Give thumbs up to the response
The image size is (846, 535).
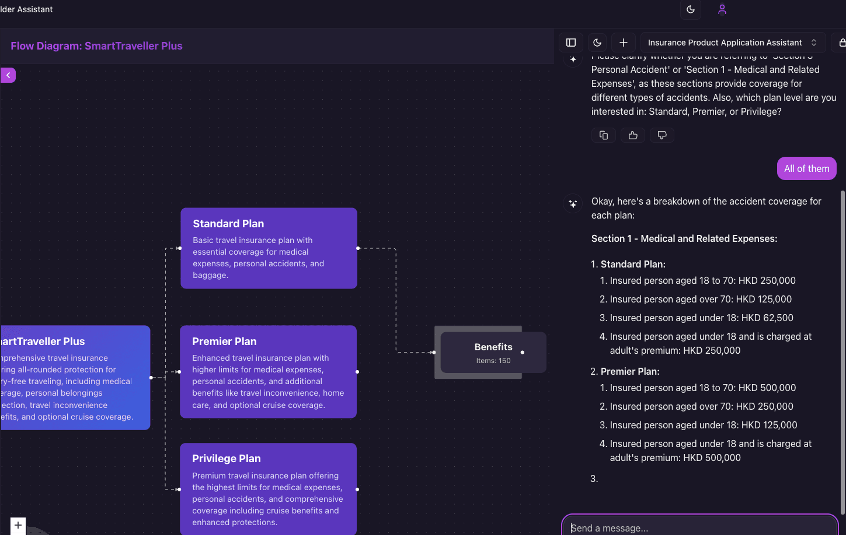[633, 135]
